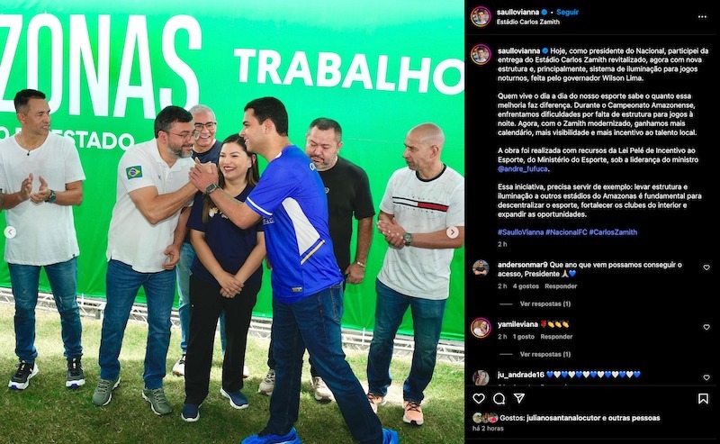Open the three-dot more options menu

[702, 17]
